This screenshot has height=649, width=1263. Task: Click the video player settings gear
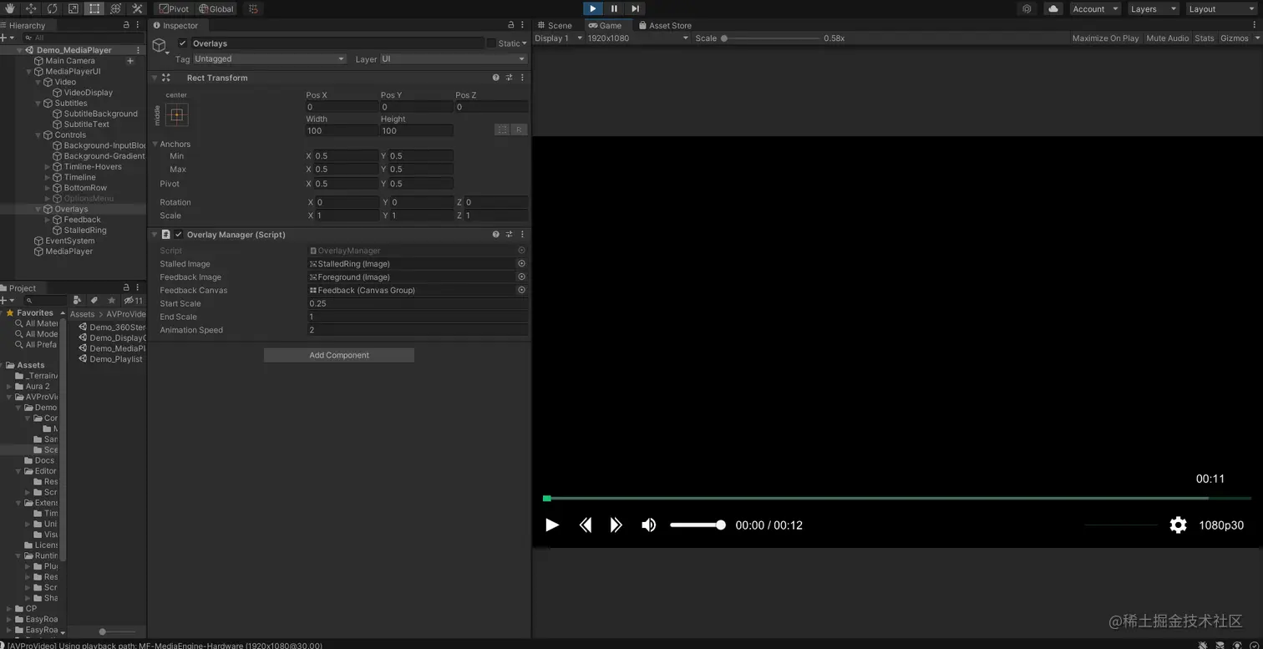pos(1178,525)
